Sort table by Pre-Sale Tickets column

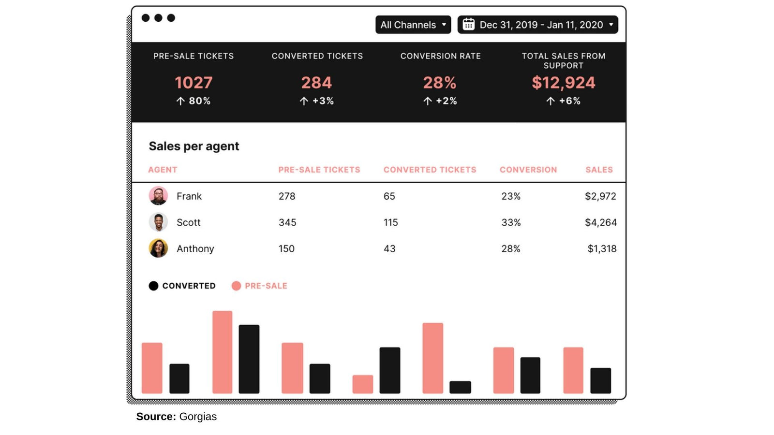click(x=319, y=170)
